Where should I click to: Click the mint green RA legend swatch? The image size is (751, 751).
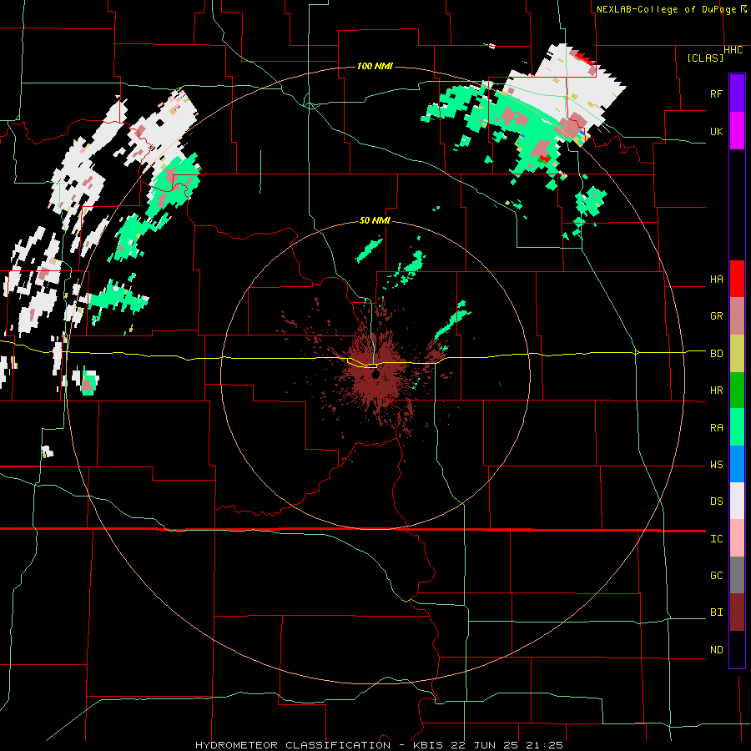tap(737, 427)
